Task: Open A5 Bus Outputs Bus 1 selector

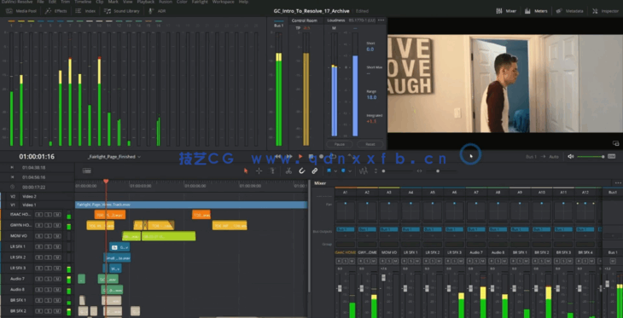Action: (x=433, y=229)
